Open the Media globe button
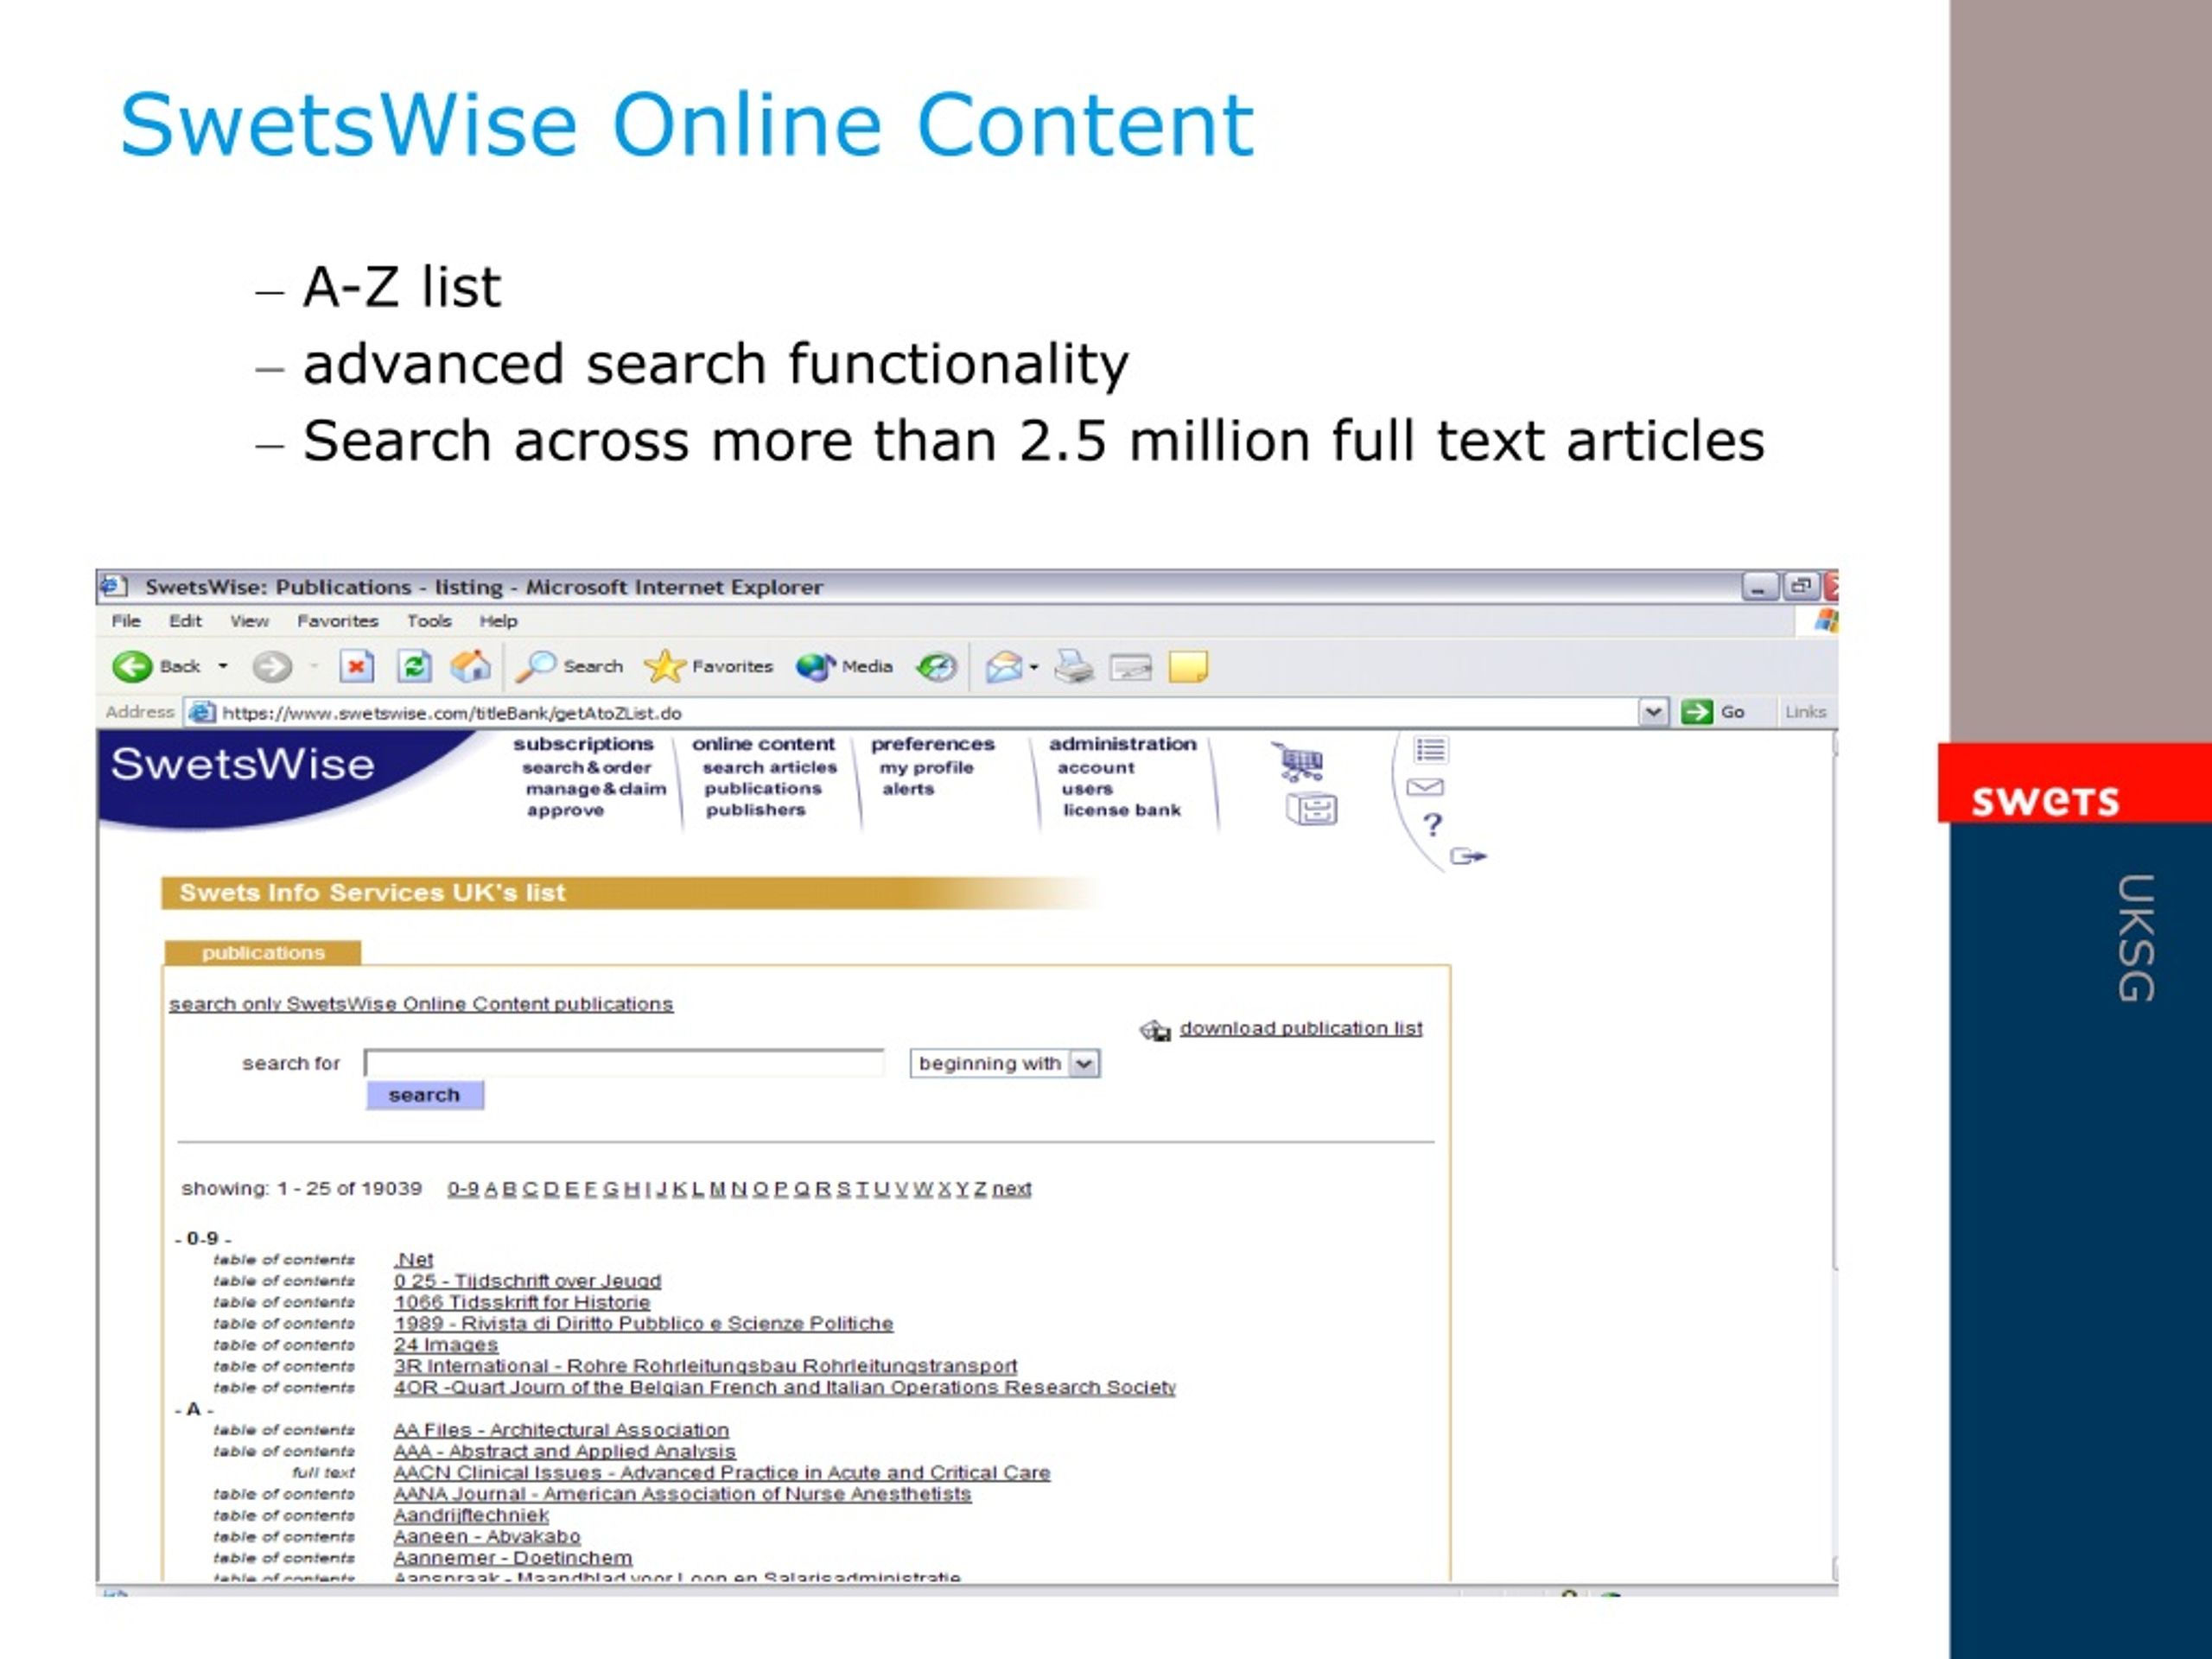Viewport: 2212px width, 1659px height. coord(844,666)
